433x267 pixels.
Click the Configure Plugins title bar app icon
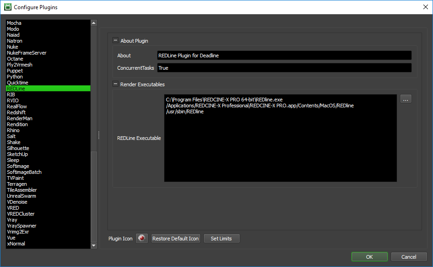tap(8, 7)
